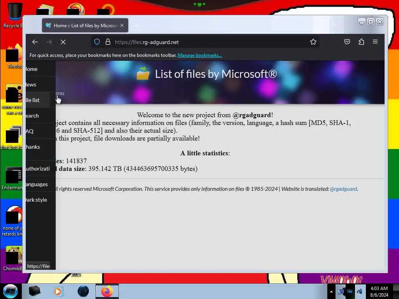This screenshot has width=399, height=299.
Task: Open the tracking protection shield icon
Action: [97, 42]
